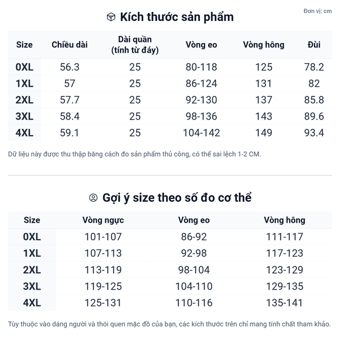Click the "Đùi" column header
Screen dimensions: 340x340
tap(314, 45)
